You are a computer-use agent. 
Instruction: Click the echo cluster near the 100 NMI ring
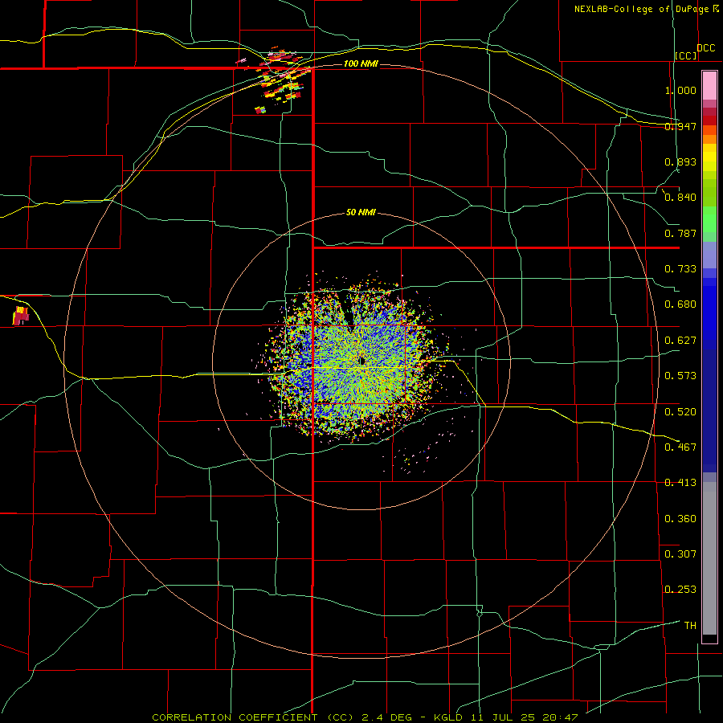tap(278, 79)
